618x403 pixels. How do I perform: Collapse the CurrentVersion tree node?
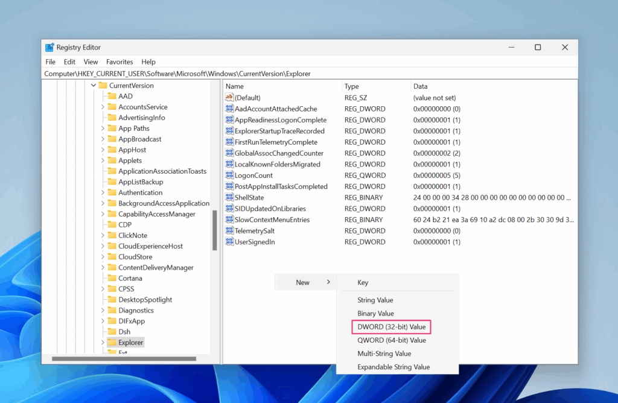[94, 85]
